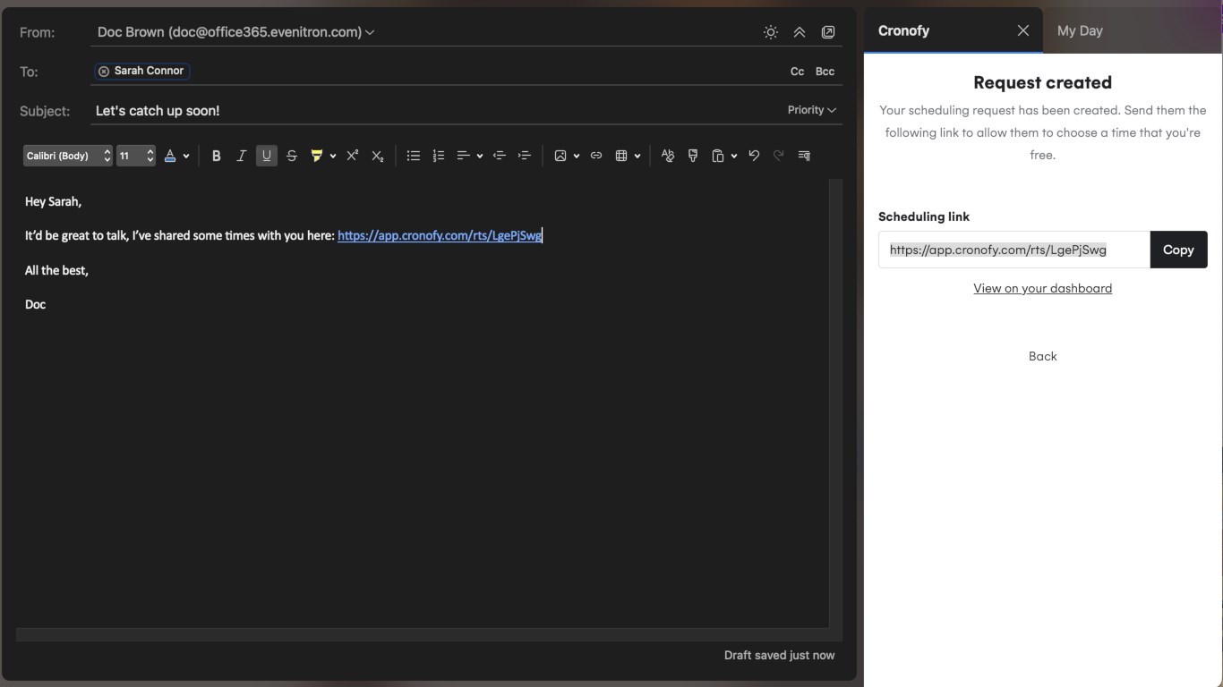Viewport: 1223px width, 687px height.
Task: Go Back in the Cronofy panel
Action: [1043, 356]
